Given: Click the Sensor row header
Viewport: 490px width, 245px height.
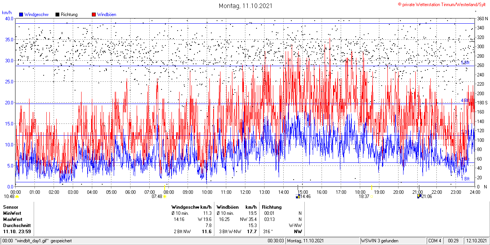Looking at the screenshot, I should coord(10,207).
